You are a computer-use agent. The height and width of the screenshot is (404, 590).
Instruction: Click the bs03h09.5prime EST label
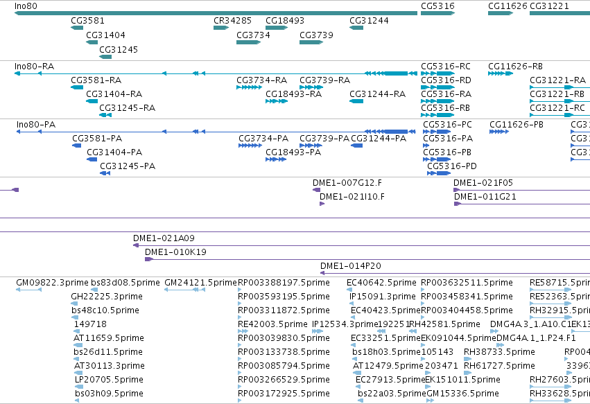pyautogui.click(x=109, y=394)
